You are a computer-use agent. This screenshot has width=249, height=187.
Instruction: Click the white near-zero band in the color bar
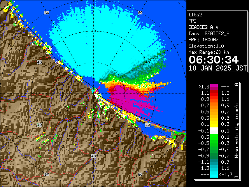coord(214,131)
